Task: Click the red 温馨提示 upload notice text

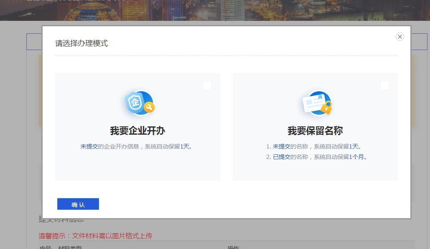Action: tap(95, 236)
